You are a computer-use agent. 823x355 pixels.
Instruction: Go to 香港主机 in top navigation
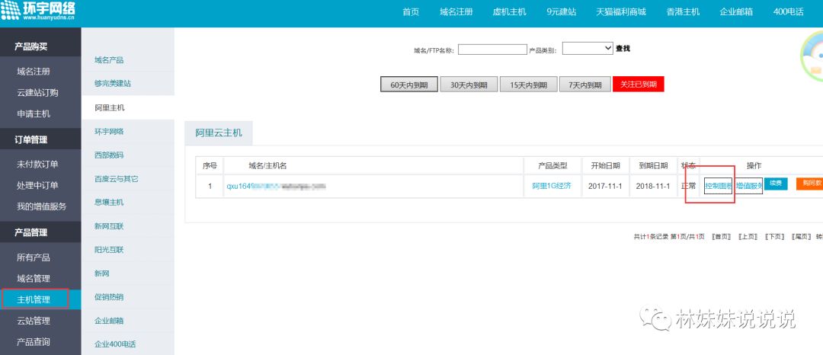(x=683, y=12)
